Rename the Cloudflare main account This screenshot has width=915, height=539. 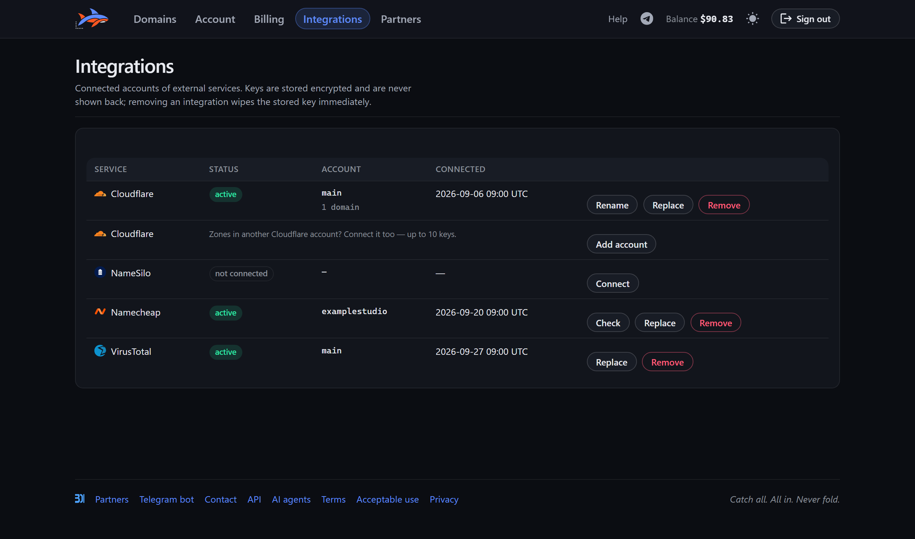pos(612,205)
